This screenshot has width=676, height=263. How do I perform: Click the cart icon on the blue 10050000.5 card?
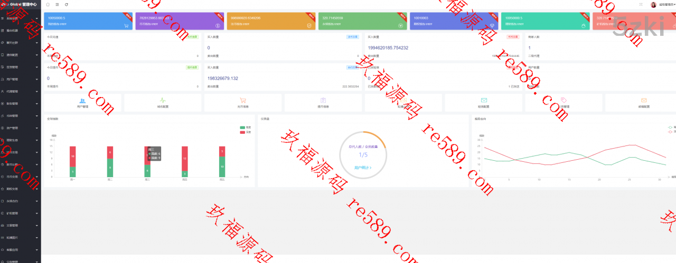(126, 25)
